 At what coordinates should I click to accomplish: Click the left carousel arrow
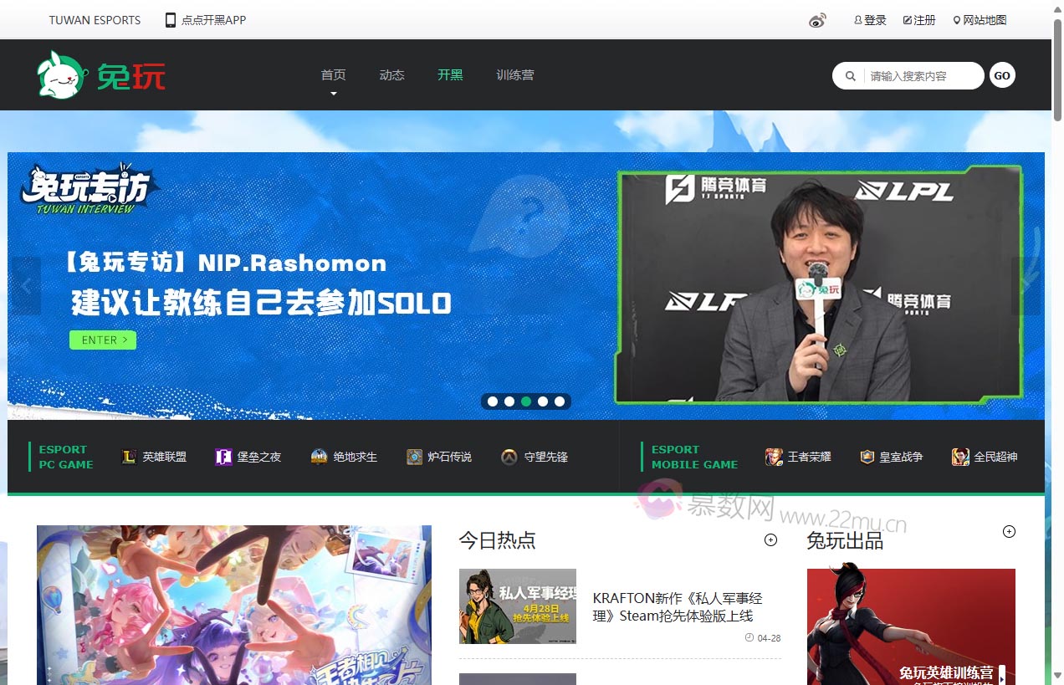click(x=25, y=284)
